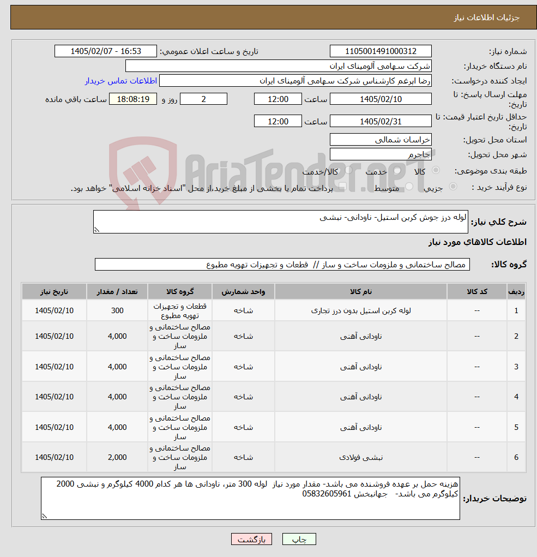Screen dimensions: 537x557
Task: Click date 1405/02/10 in row 6
Action: coord(54,458)
